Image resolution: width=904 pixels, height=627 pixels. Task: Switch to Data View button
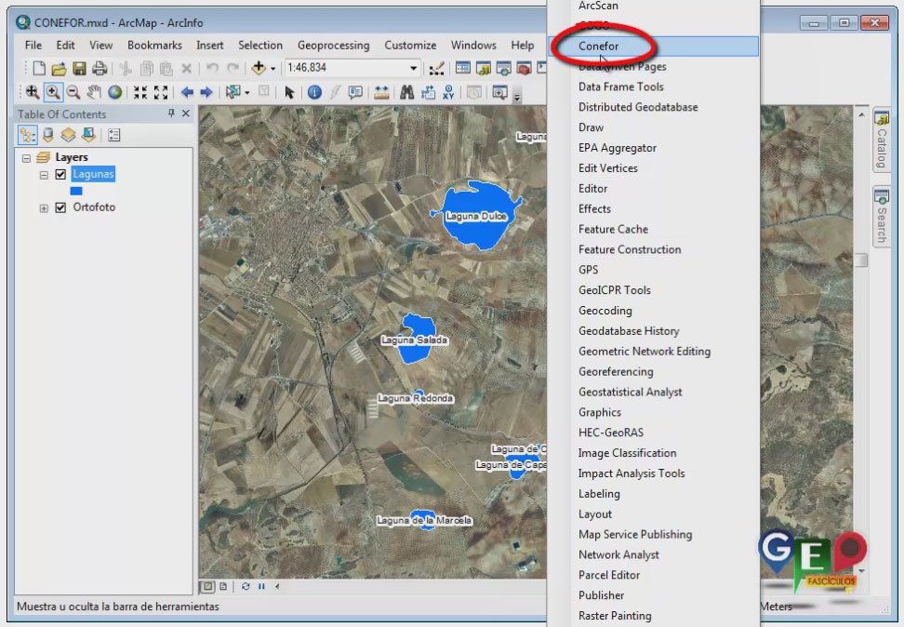208,586
